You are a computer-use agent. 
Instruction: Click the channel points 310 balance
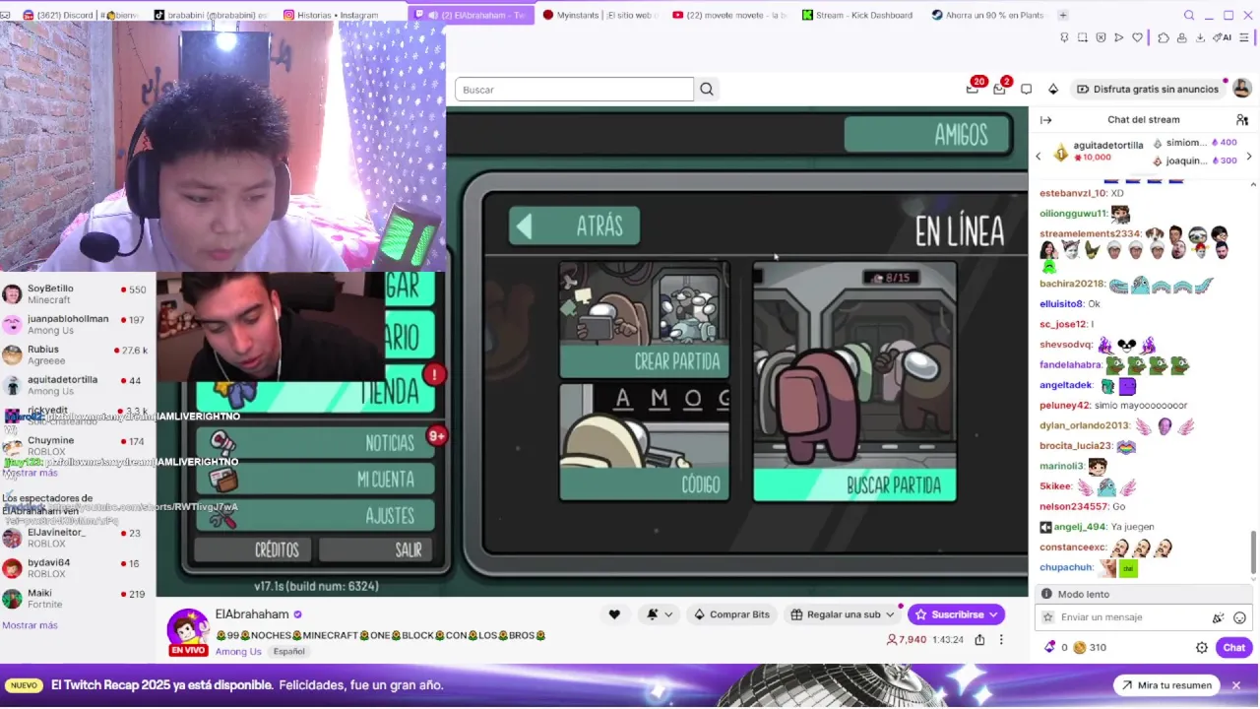click(x=1090, y=647)
